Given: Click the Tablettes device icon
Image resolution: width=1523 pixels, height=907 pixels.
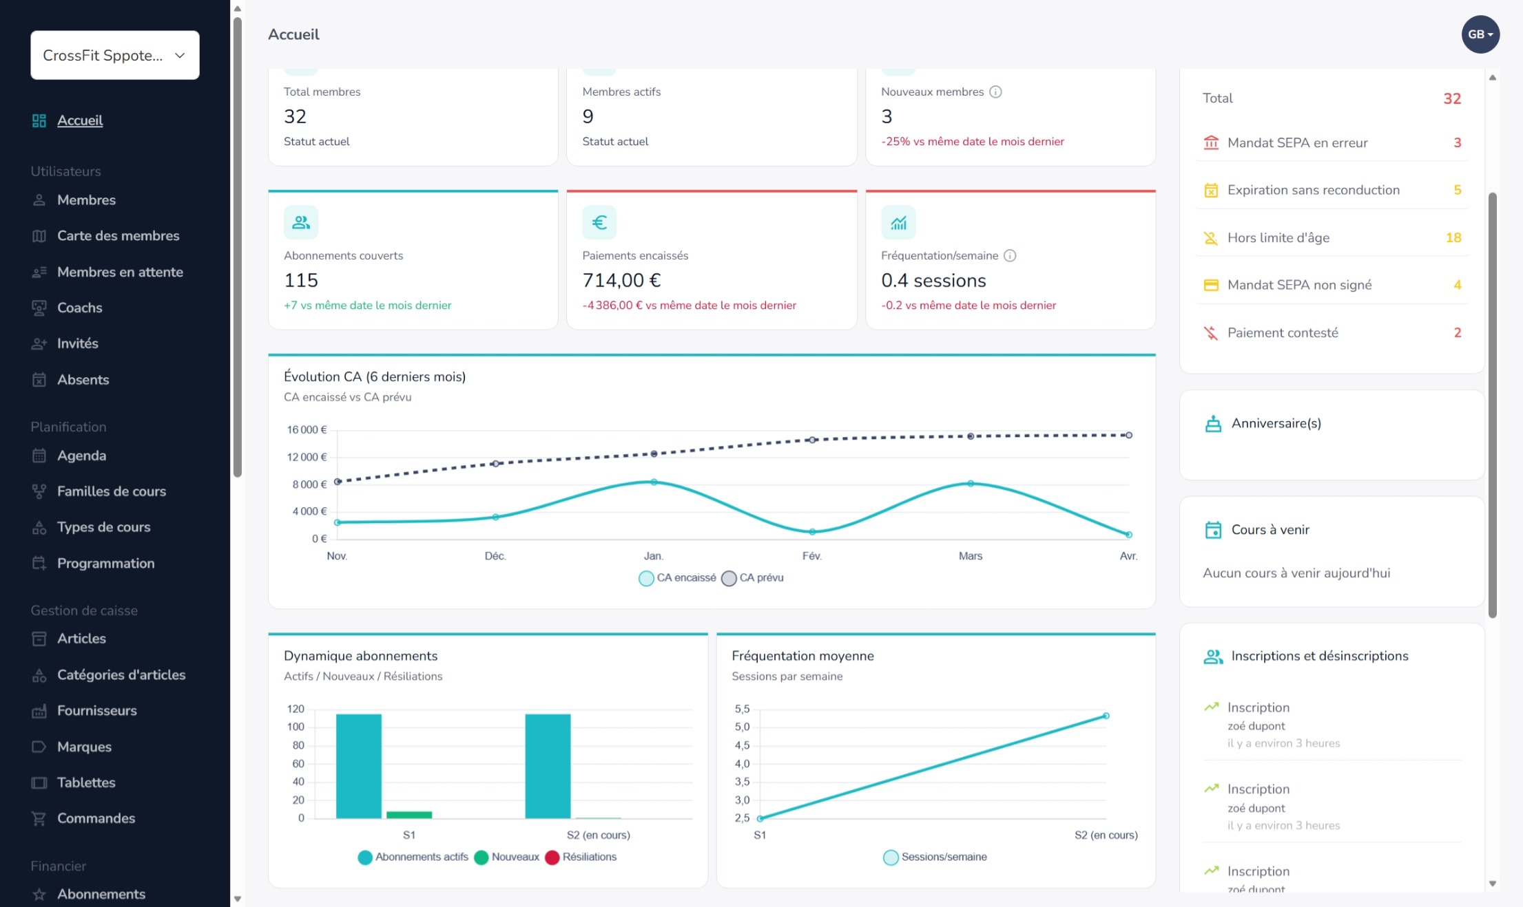Looking at the screenshot, I should (x=39, y=782).
